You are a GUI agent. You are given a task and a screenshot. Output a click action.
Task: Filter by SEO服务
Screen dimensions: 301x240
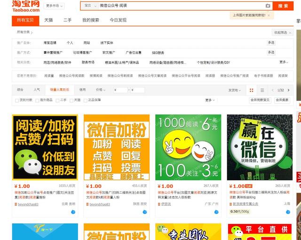pyautogui.click(x=158, y=53)
